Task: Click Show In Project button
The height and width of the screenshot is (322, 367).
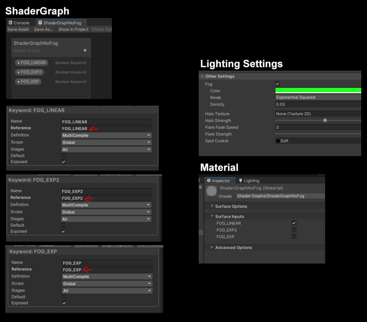Action: tap(73, 29)
